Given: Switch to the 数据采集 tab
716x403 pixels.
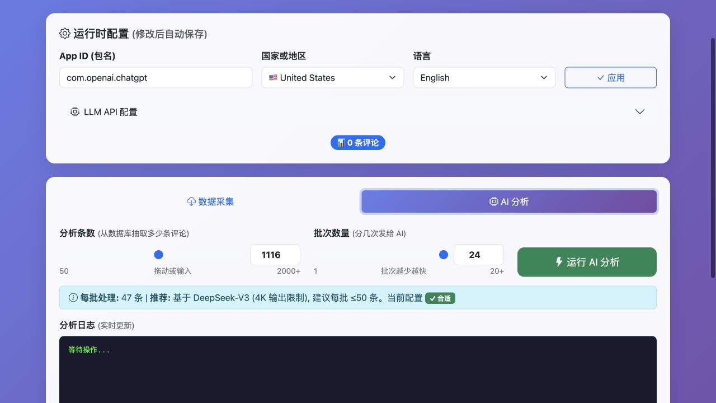Looking at the screenshot, I should [210, 201].
